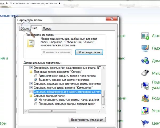Image resolution: width=160 pixels, height=128 pixels.
Task: Click the horizontal scrollbar thumb
Action: (x=52, y=111)
